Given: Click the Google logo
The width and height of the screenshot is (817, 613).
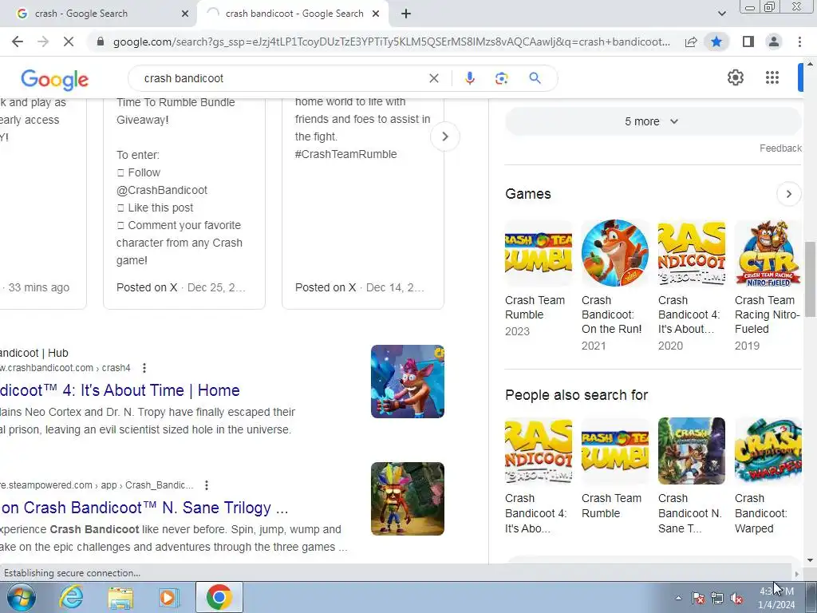Looking at the screenshot, I should click(x=55, y=79).
